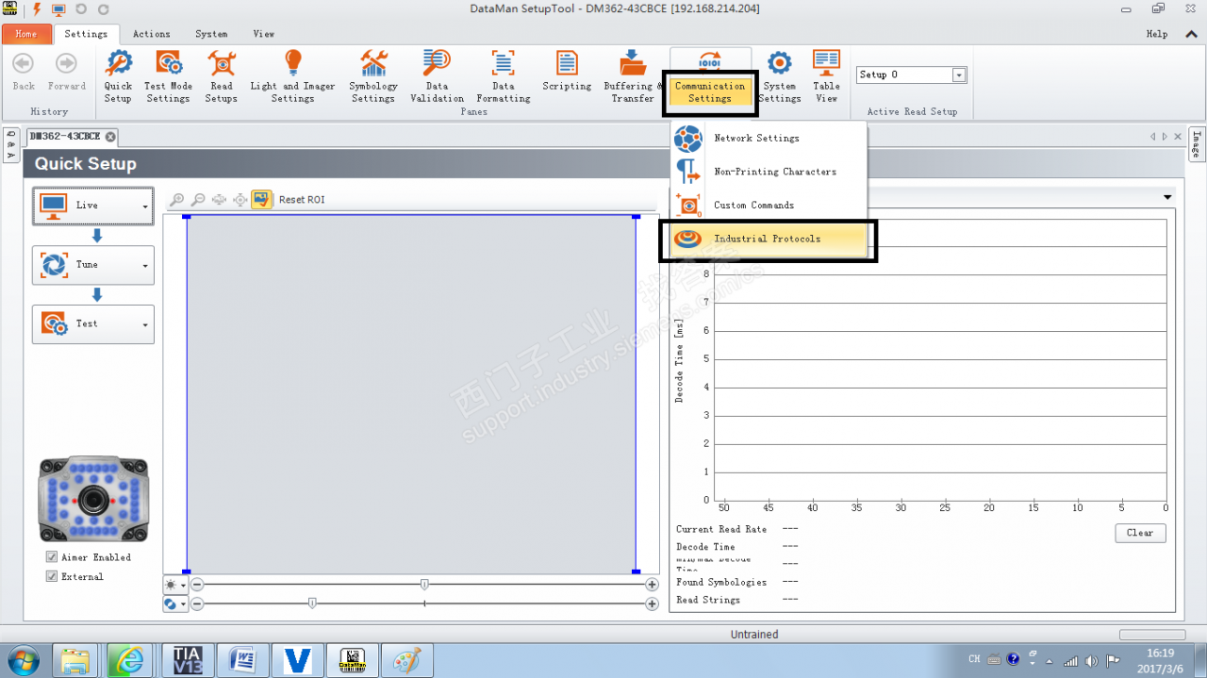Open blue circle icon dropdown below image
The height and width of the screenshot is (678, 1207).
coord(183,604)
